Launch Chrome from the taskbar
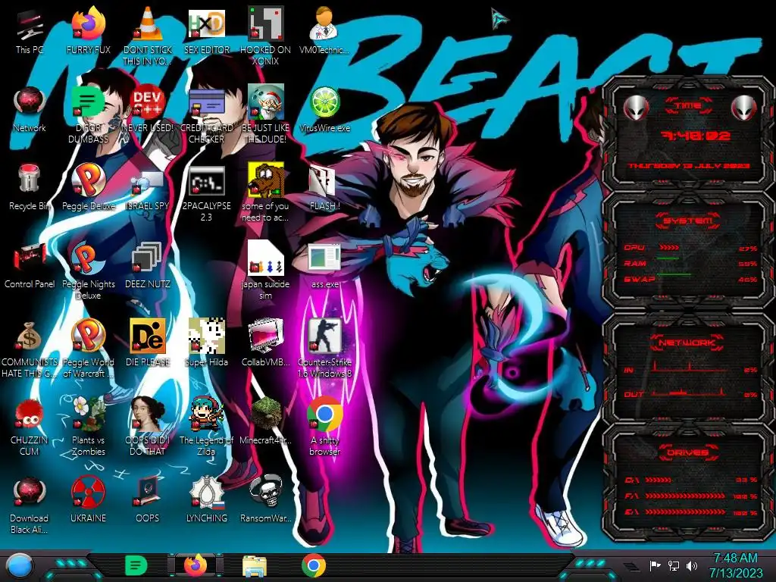 pos(314,565)
